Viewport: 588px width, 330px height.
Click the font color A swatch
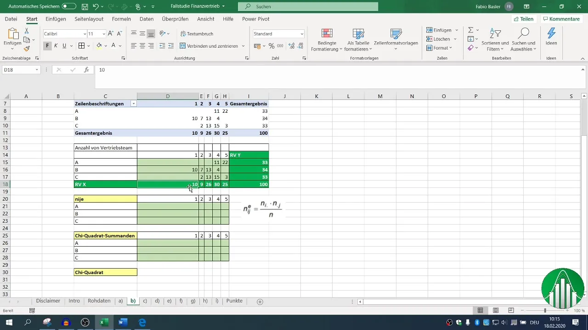click(x=113, y=46)
